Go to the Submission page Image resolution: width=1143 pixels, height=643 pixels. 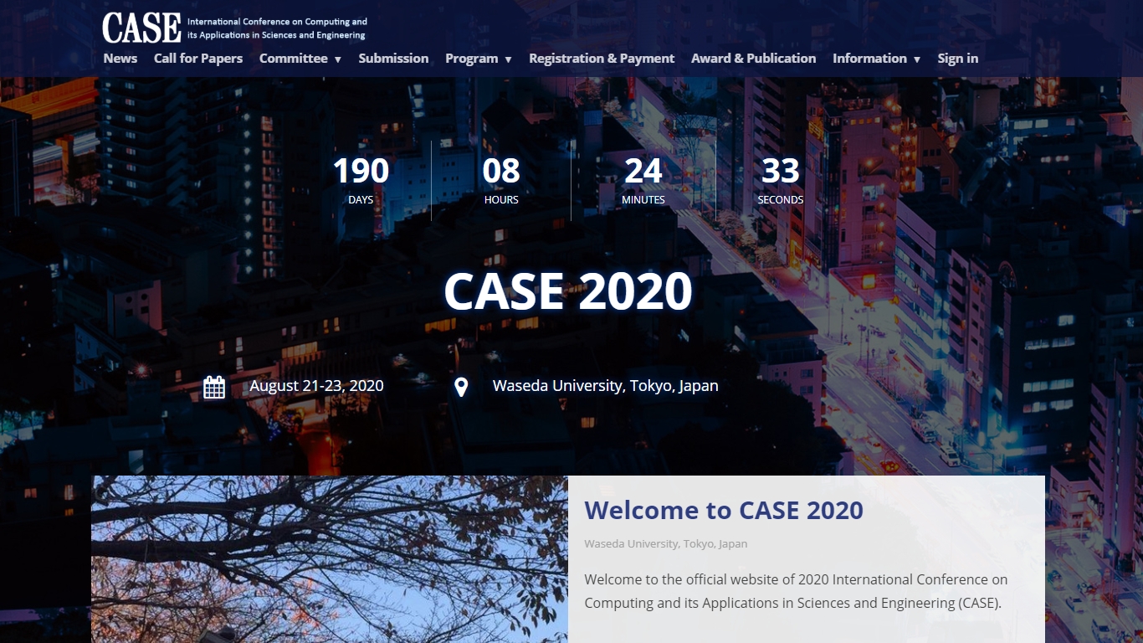[x=393, y=59]
